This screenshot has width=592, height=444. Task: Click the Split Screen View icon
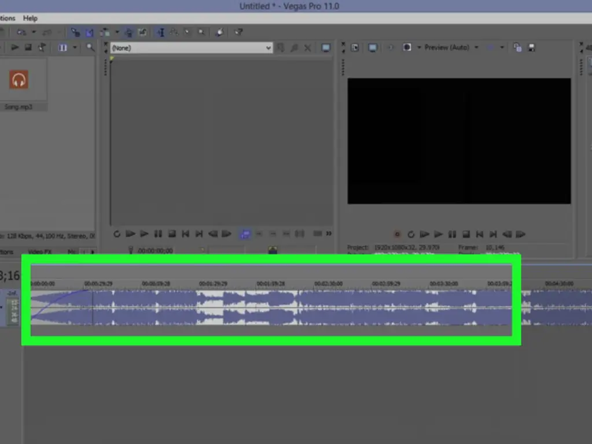[x=407, y=47]
